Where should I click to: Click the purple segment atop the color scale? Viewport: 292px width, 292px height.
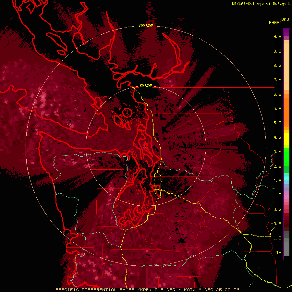click(x=286, y=32)
